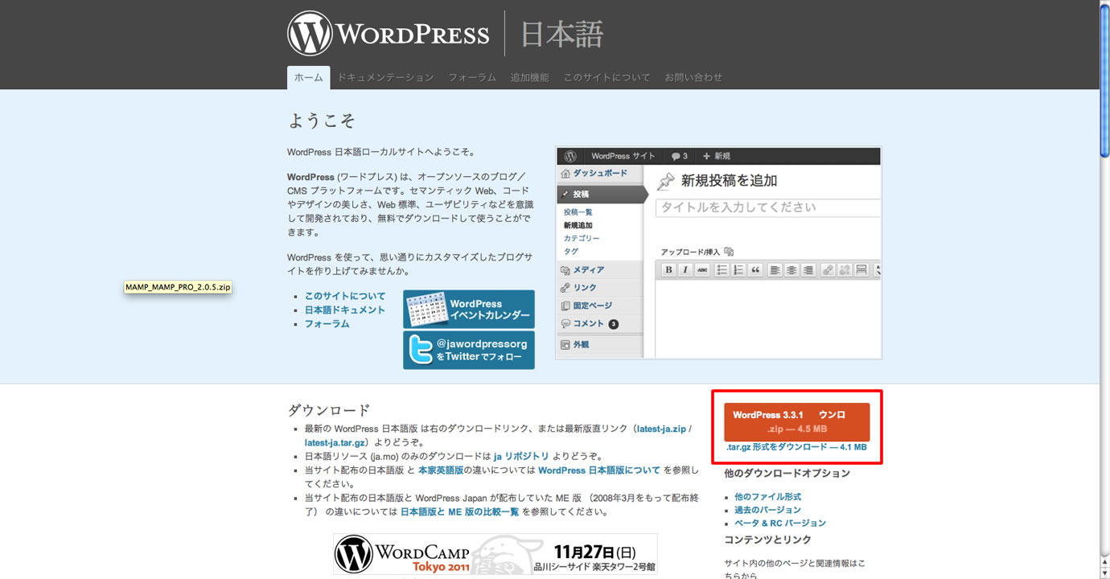
Task: Click the insert link icon in the editor
Action: click(x=828, y=270)
